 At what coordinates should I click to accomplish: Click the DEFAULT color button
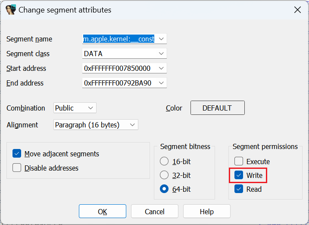point(217,108)
